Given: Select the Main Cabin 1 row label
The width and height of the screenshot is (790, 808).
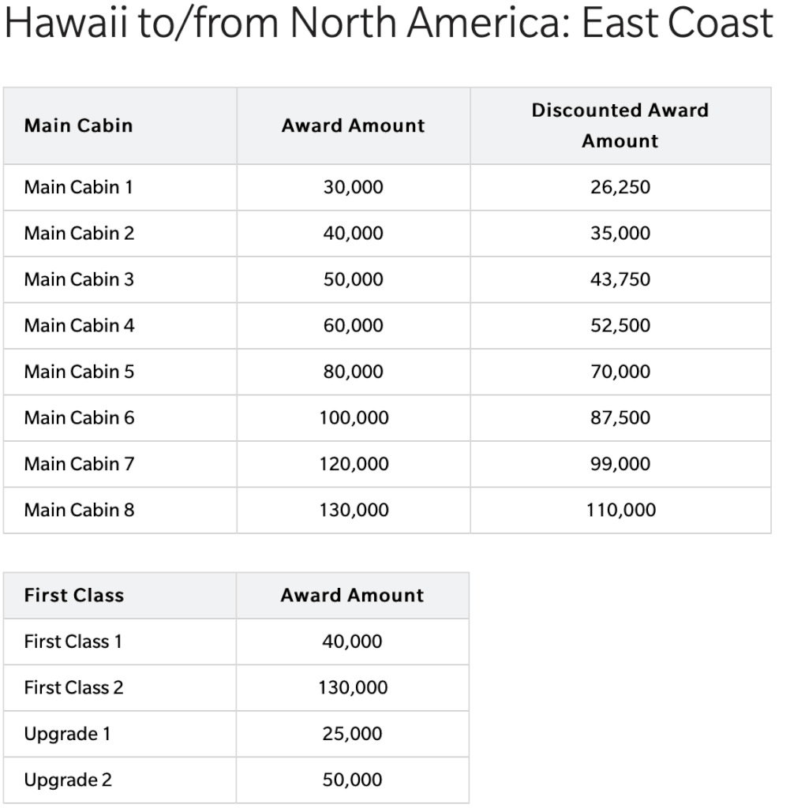Looking at the screenshot, I should 78,187.
